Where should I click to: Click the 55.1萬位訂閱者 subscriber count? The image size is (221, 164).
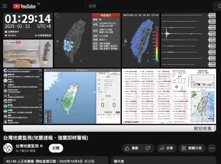point(26,151)
